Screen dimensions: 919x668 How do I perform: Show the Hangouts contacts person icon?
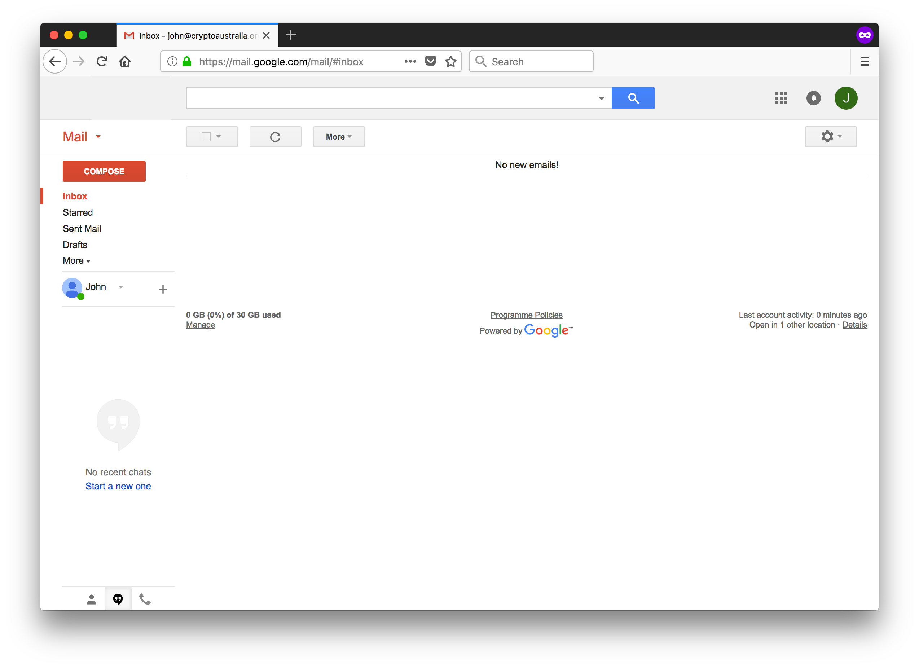click(92, 599)
